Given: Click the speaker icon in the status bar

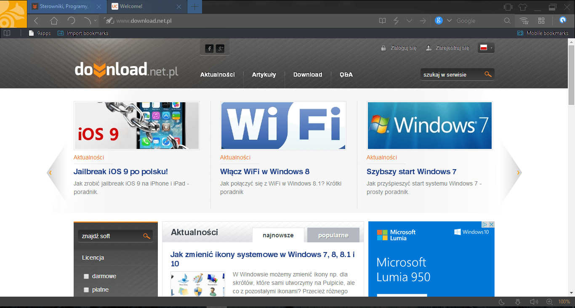Looking at the screenshot, I should pyautogui.click(x=534, y=302).
